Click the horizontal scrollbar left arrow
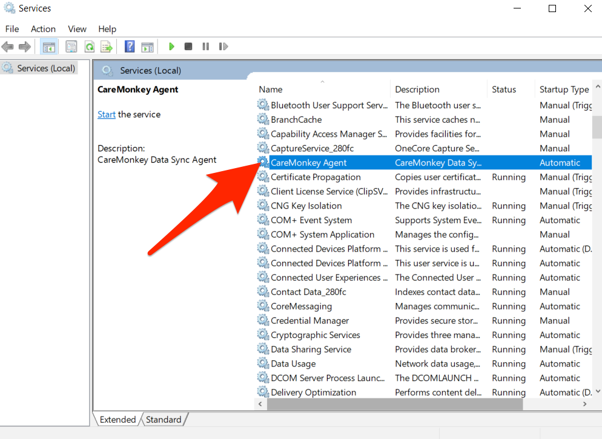This screenshot has height=439, width=602. 260,404
